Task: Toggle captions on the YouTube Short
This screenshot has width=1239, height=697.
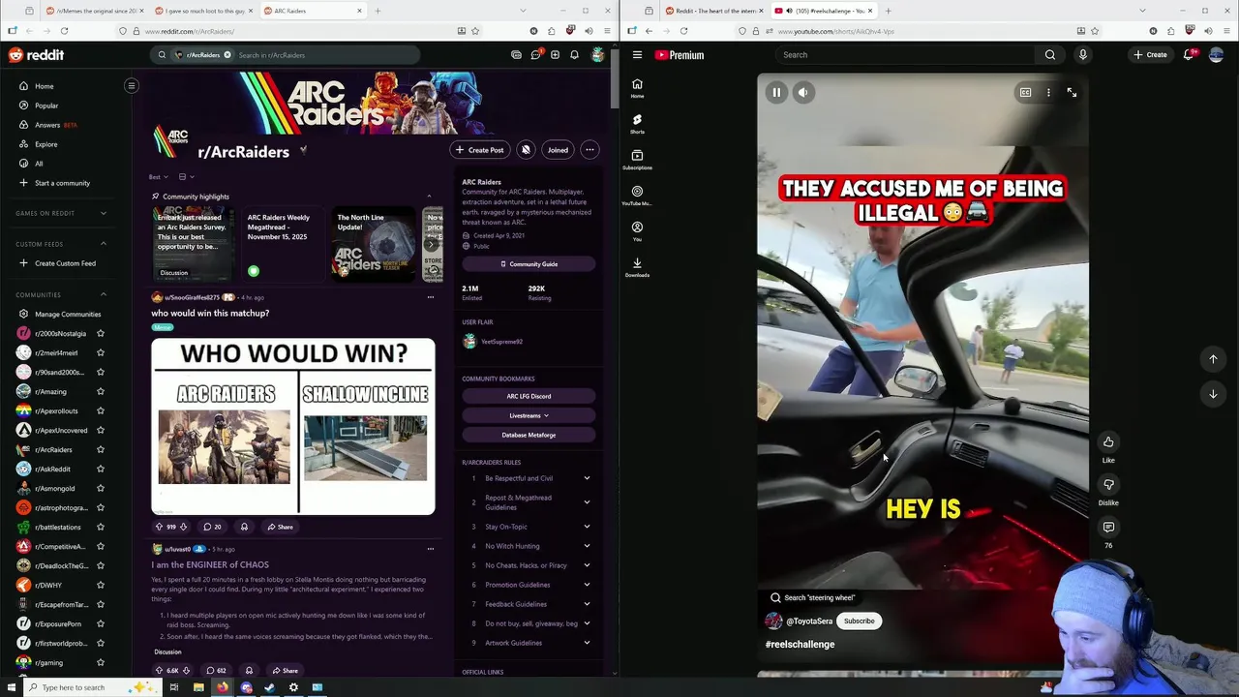Action: pyautogui.click(x=1025, y=93)
